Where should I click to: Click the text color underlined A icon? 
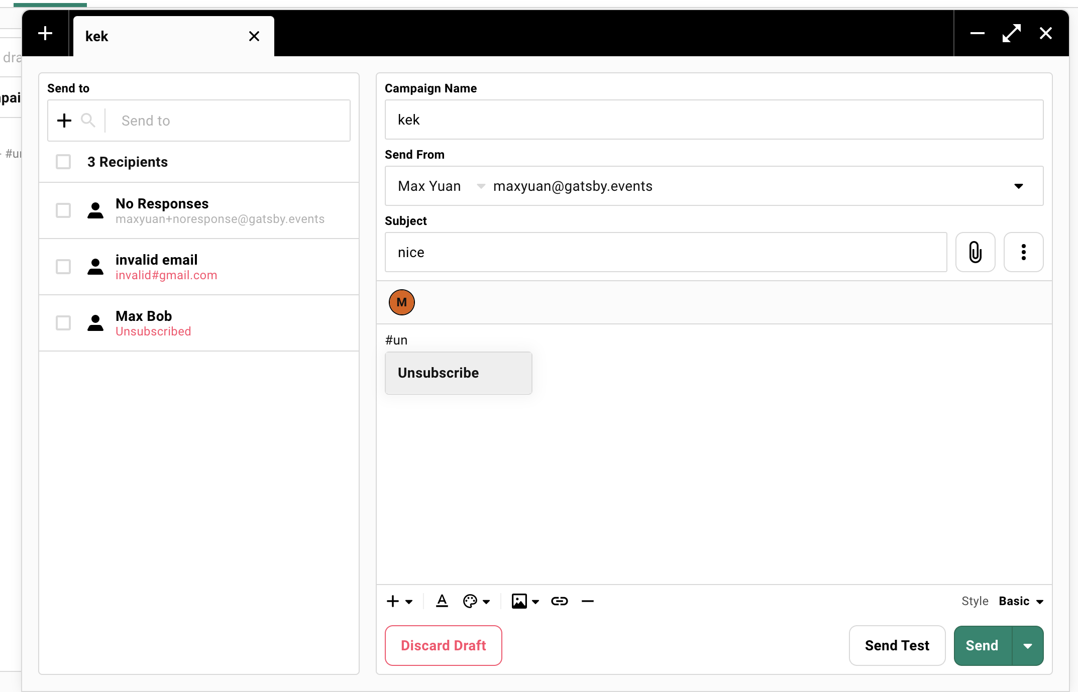442,601
